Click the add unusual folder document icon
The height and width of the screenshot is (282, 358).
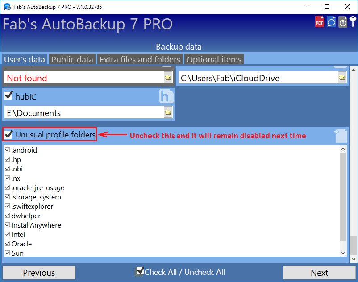tap(341, 136)
